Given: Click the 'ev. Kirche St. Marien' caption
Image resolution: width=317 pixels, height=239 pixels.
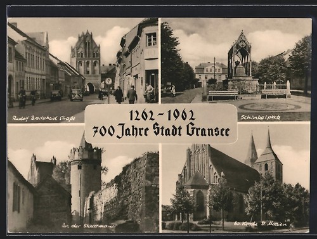Looking at the screenshot, I should click(260, 224).
